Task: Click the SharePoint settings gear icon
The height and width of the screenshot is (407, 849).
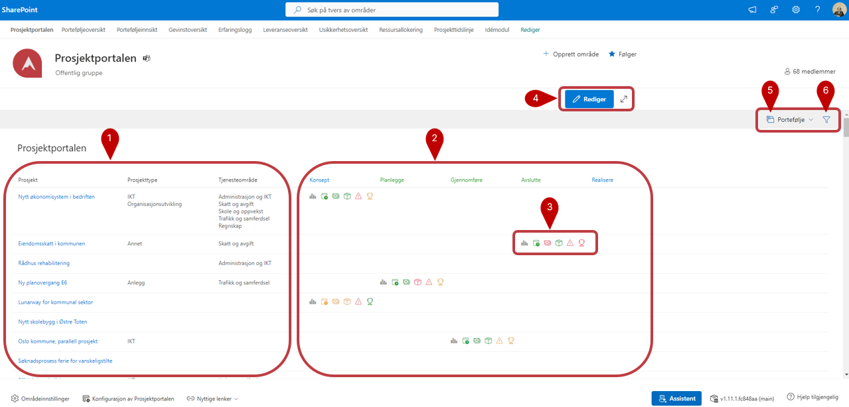Action: [795, 10]
